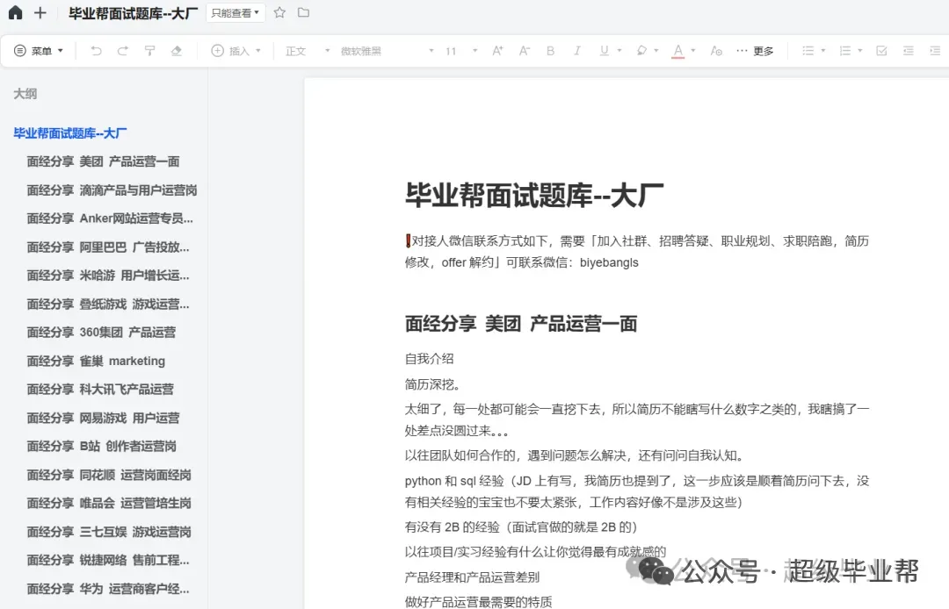Click heading 面经分享 美团 产品运营一面

(521, 324)
